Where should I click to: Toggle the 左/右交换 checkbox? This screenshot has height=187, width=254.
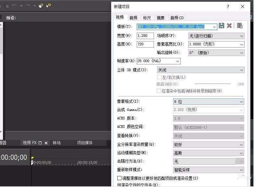click(x=159, y=77)
